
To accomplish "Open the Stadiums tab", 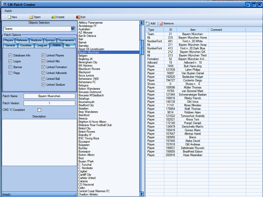I will click(36, 40).
